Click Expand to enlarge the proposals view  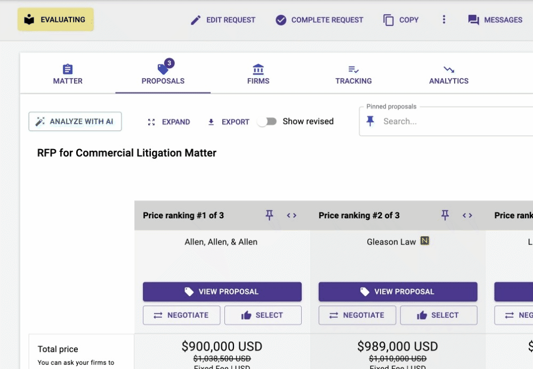point(169,122)
